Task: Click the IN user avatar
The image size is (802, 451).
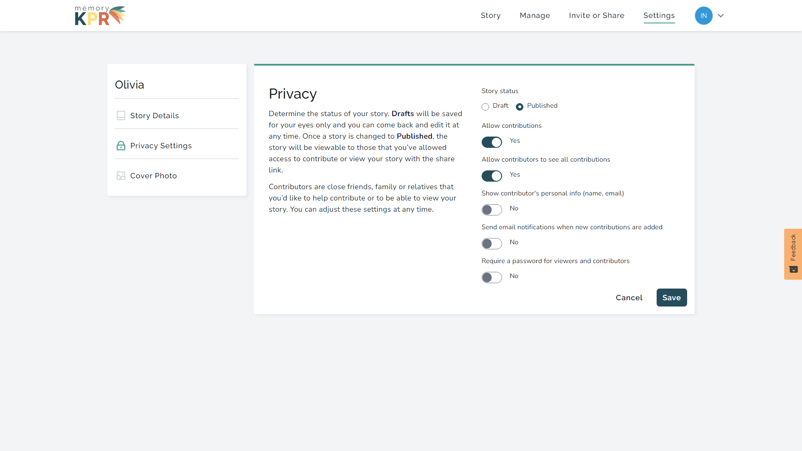Action: tap(703, 15)
